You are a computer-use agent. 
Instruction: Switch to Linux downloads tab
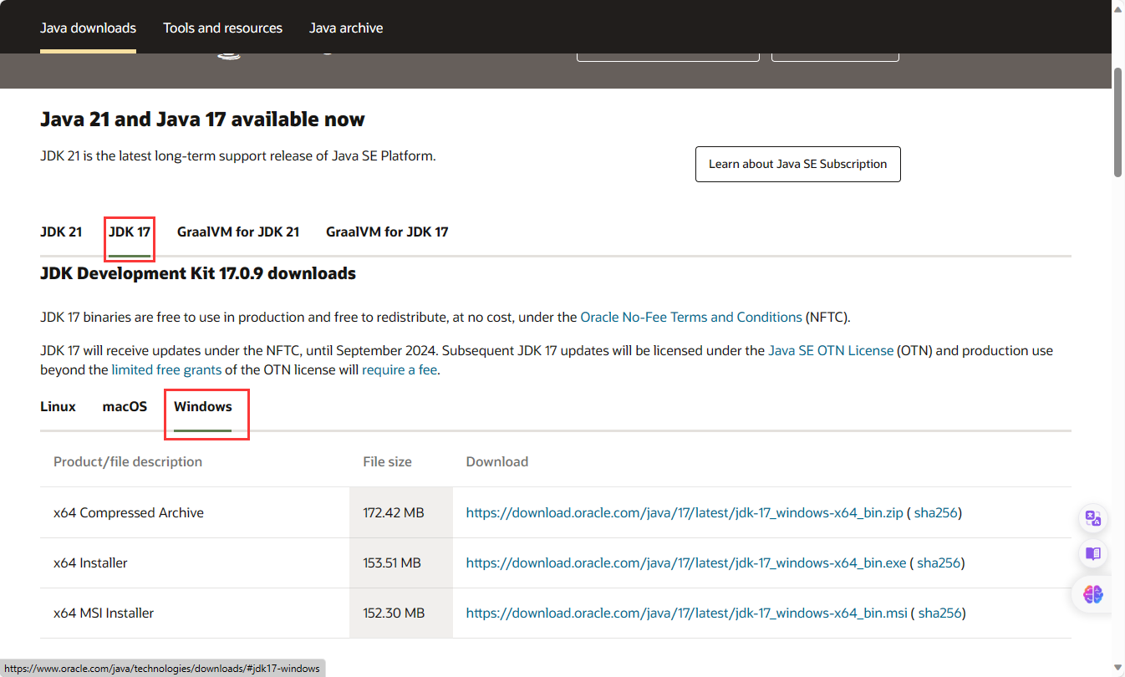tap(58, 406)
